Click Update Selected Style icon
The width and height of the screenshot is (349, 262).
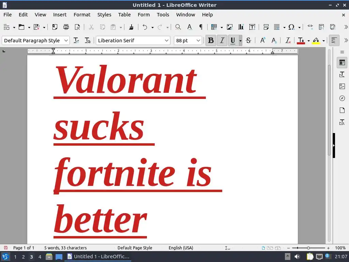76,41
